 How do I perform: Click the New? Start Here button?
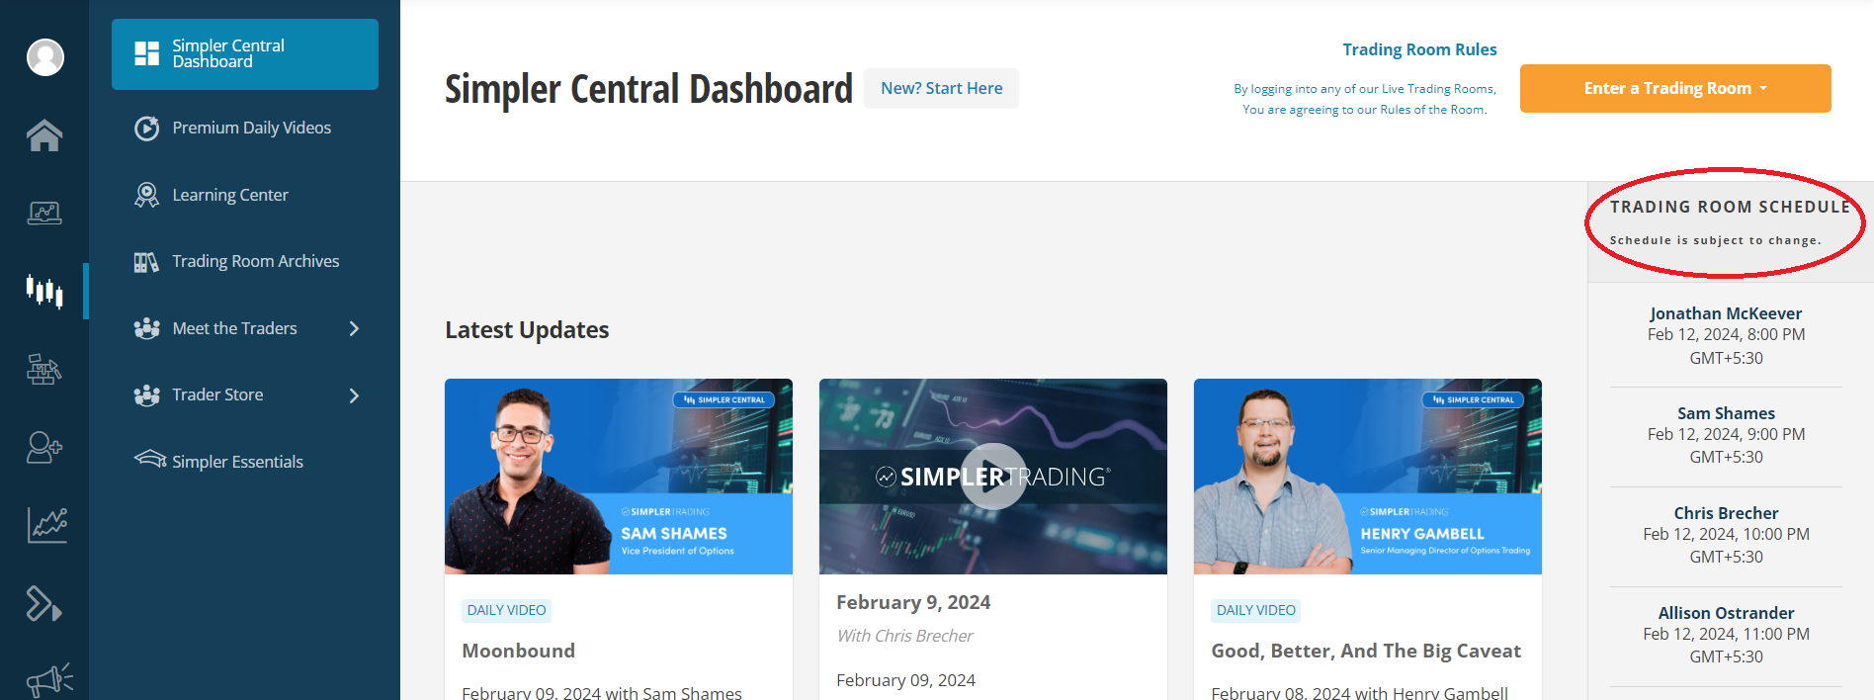click(941, 89)
